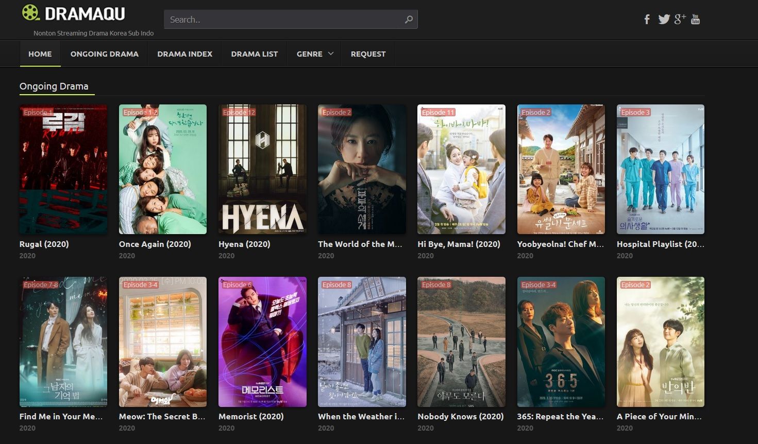This screenshot has width=758, height=444.
Task: Click the search magnifier icon
Action: click(x=409, y=20)
